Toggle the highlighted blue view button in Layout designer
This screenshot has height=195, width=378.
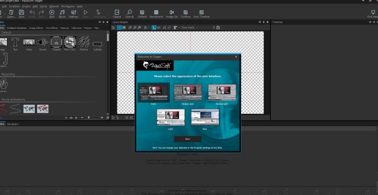(x=119, y=28)
